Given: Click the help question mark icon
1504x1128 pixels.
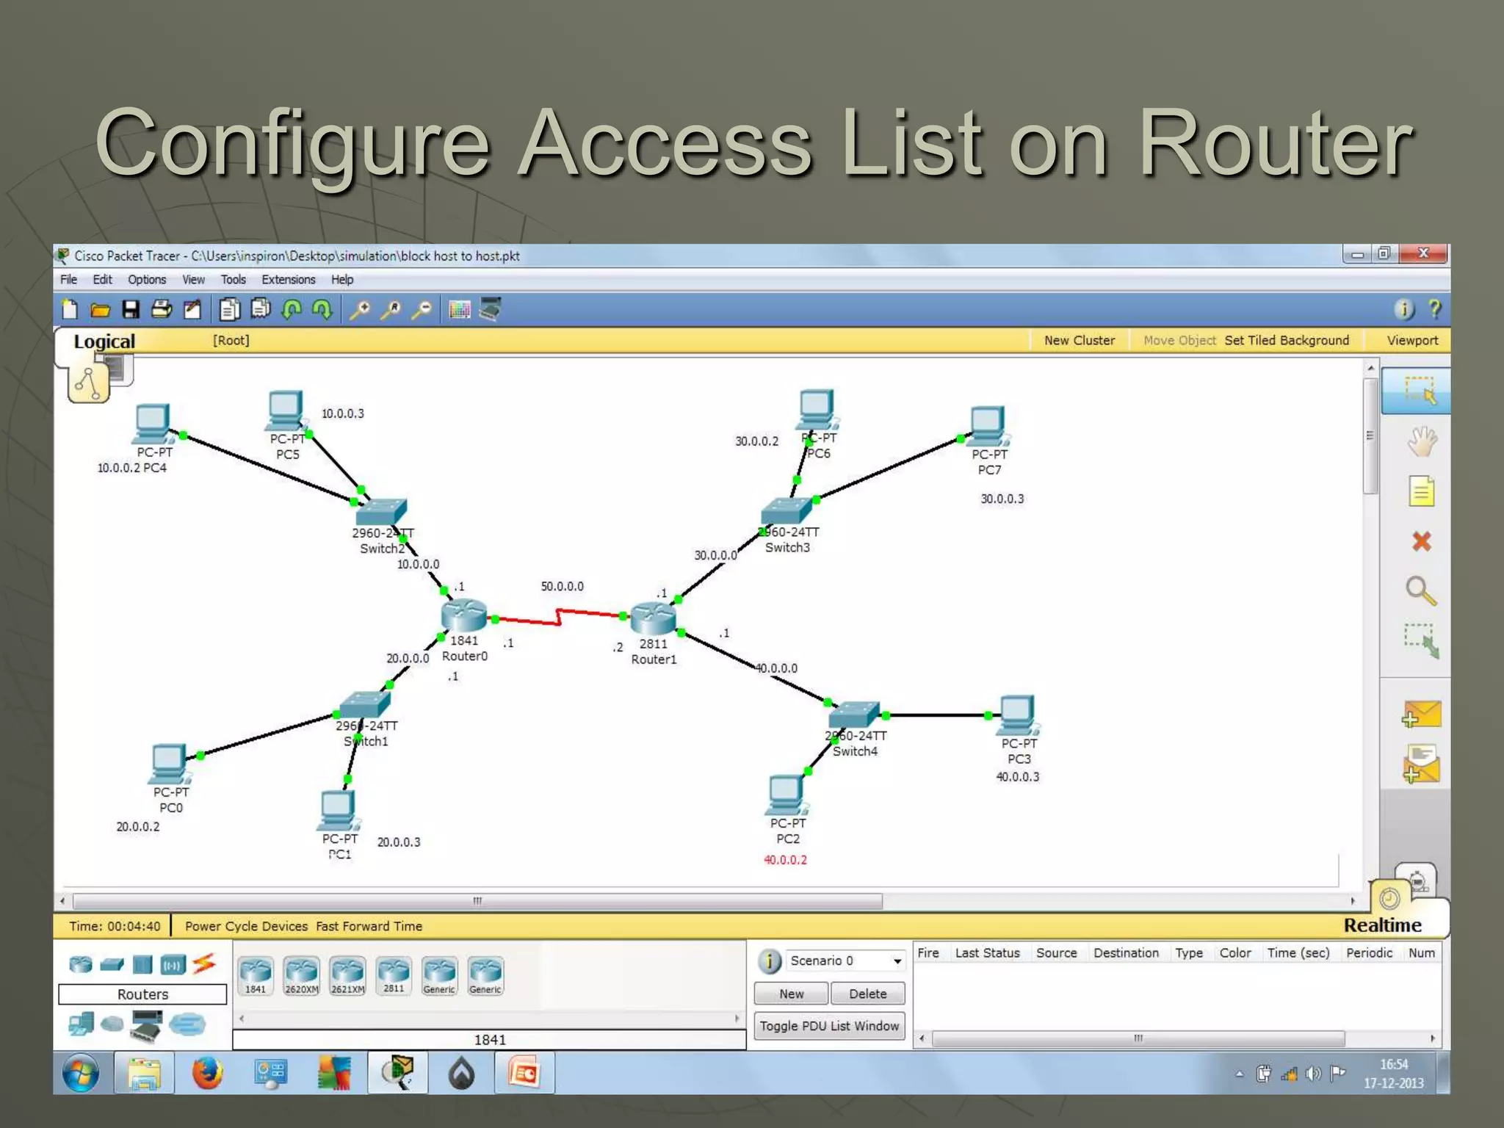Looking at the screenshot, I should pyautogui.click(x=1434, y=309).
